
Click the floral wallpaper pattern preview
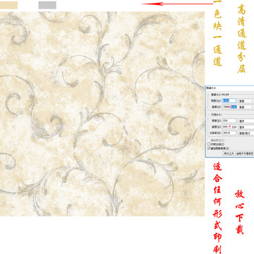click(x=102, y=114)
